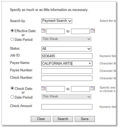
Task: Focus the Job ID field
Action: coord(67,56)
